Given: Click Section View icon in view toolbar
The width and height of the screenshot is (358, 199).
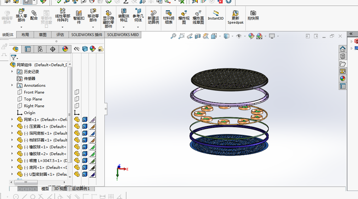Looking at the screenshot, I should [197, 36].
